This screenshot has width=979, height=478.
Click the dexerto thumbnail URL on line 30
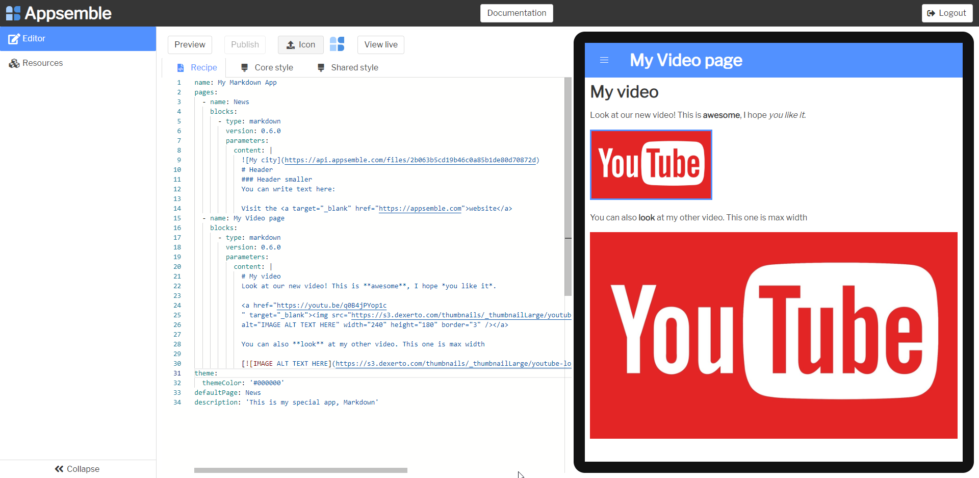pyautogui.click(x=453, y=364)
